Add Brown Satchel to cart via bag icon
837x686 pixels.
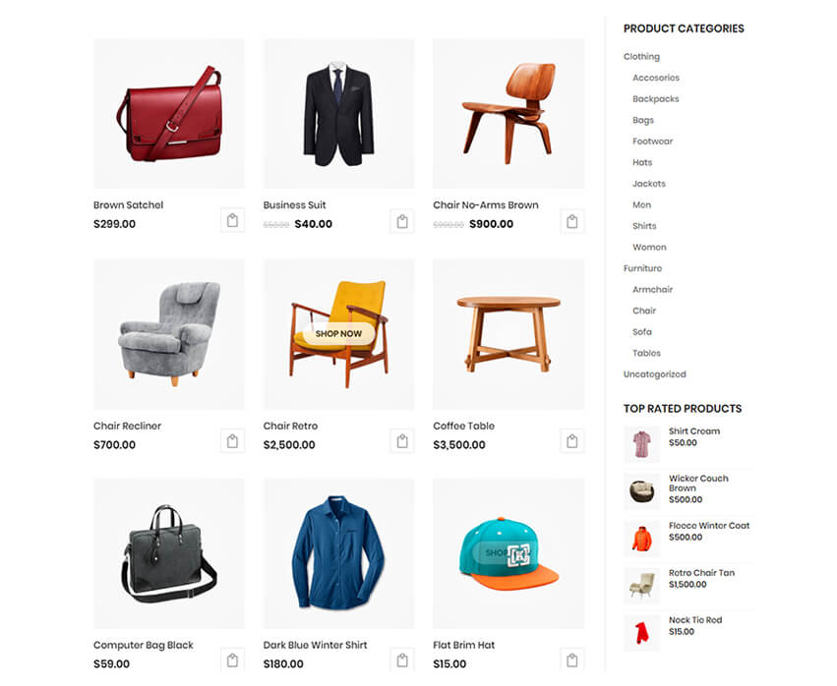point(232,220)
